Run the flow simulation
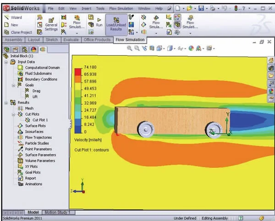Image resolution: width=275 pixels, height=221 pixels. [x=99, y=22]
